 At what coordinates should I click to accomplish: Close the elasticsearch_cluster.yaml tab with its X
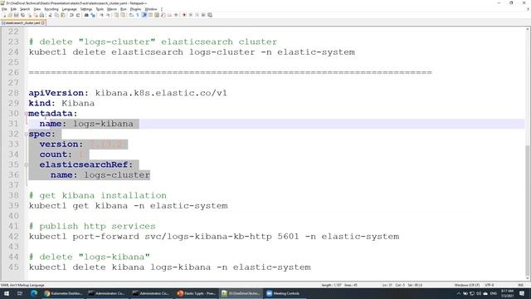point(43,22)
